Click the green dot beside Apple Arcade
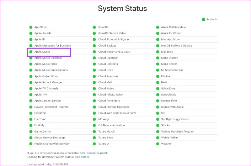 [x=31, y=34]
